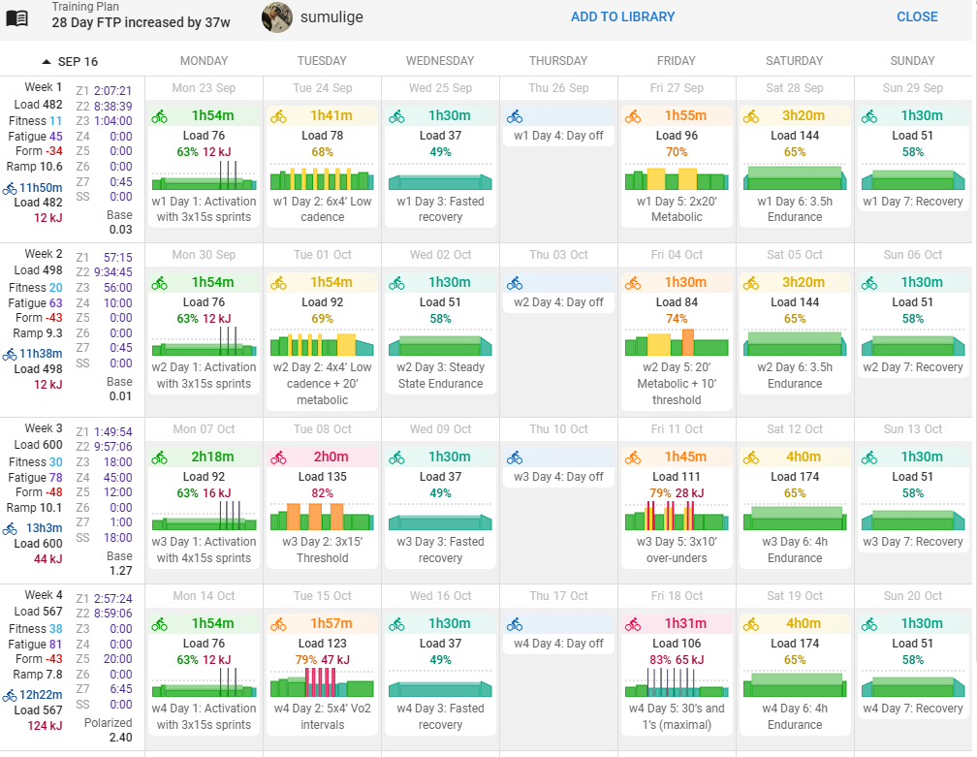Viewport: 977px width, 757px height.
Task: Click the bike icon on Sun 06 Oct workout
Action: pyautogui.click(x=869, y=283)
